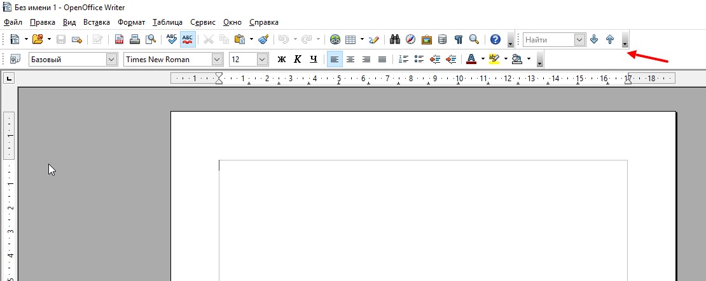Open the Navigator compass icon

(x=411, y=39)
